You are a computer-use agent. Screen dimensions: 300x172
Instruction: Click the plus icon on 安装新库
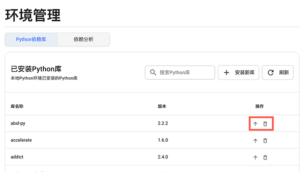(x=227, y=73)
